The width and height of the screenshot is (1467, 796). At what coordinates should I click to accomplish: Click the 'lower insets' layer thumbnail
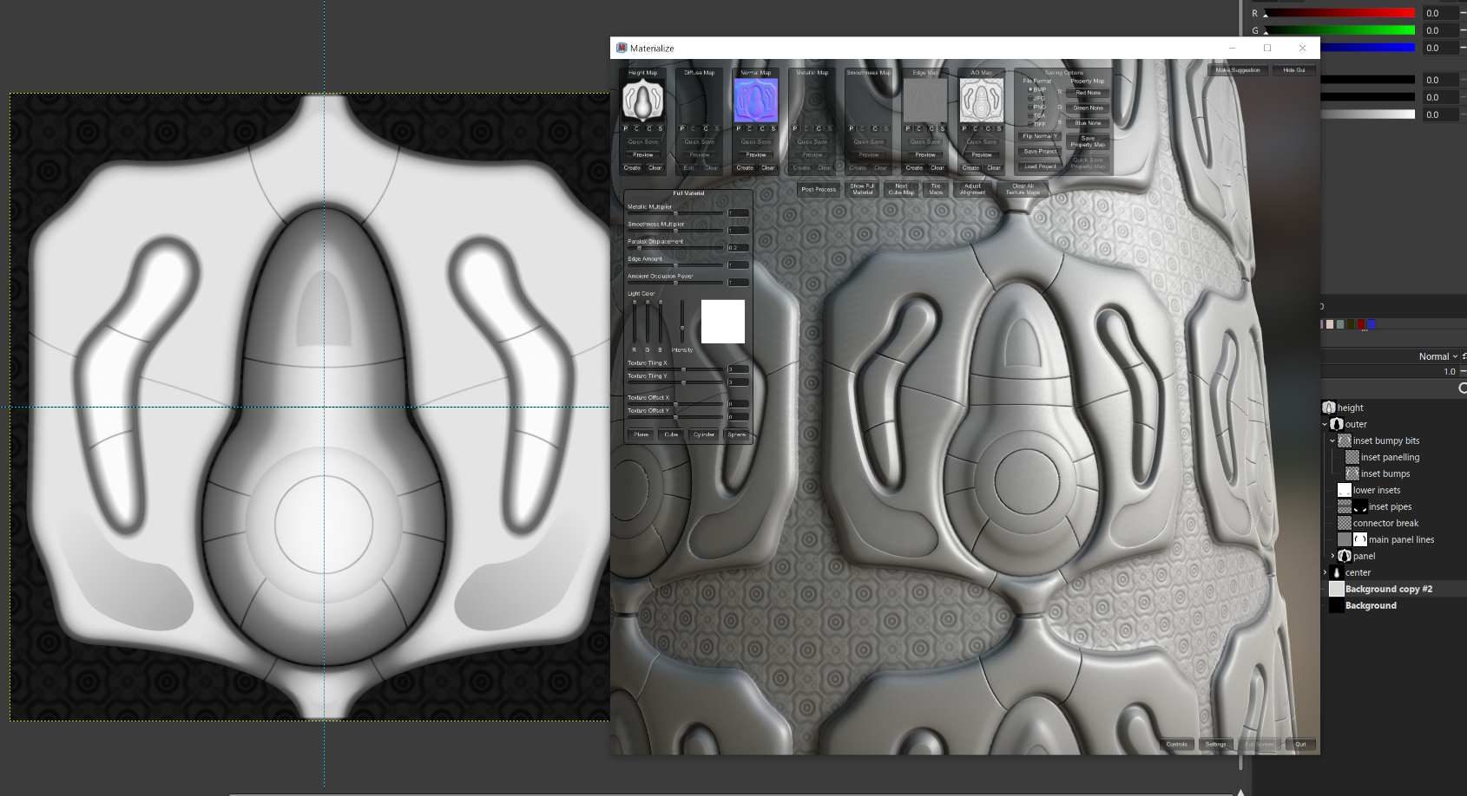coord(1345,490)
